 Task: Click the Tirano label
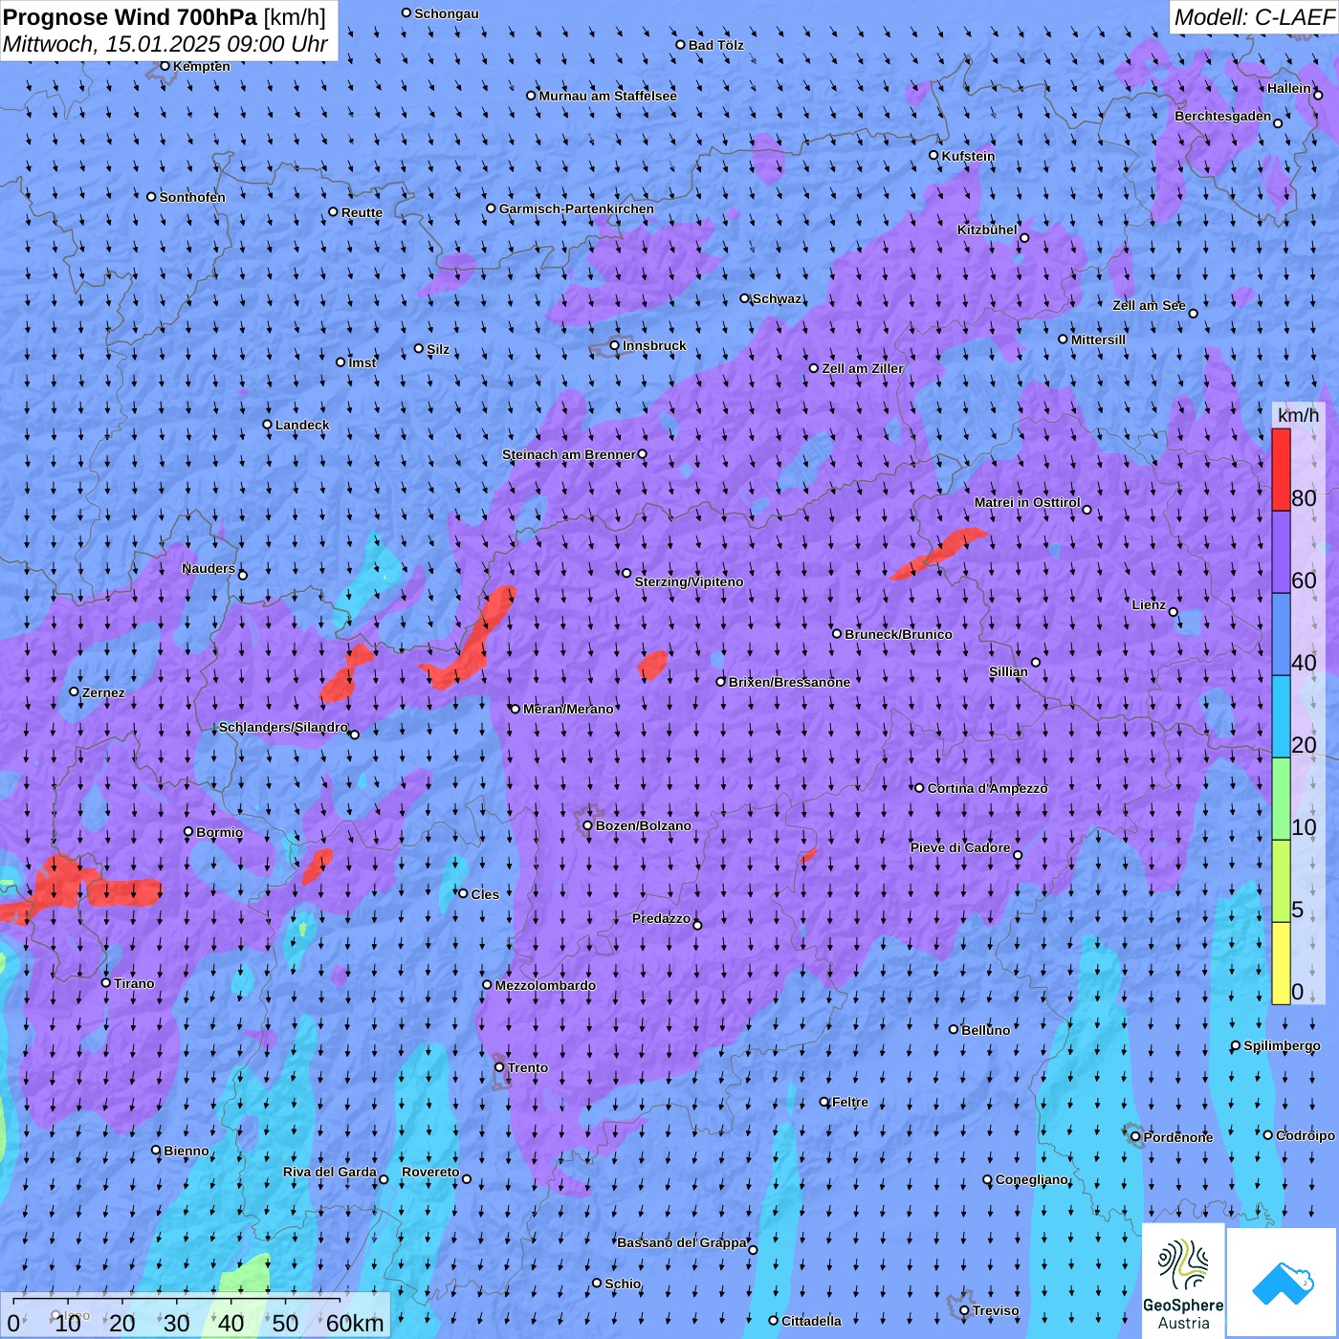(x=134, y=983)
